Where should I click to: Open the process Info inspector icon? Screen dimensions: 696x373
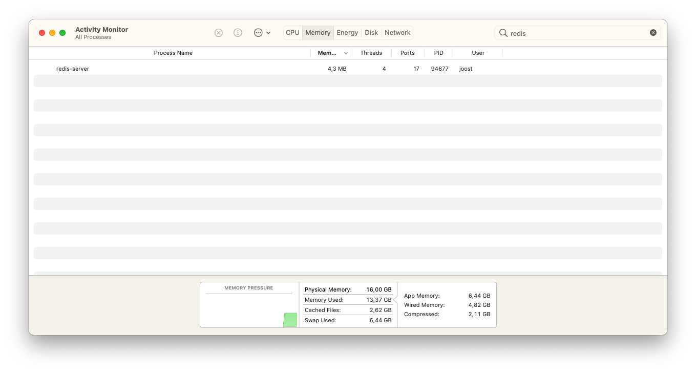238,33
